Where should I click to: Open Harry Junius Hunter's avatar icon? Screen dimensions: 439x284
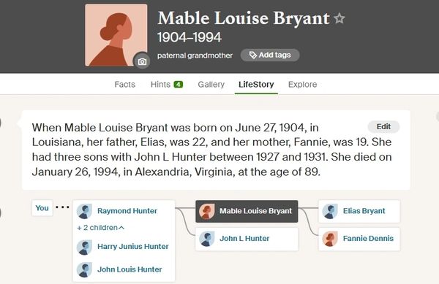click(84, 247)
